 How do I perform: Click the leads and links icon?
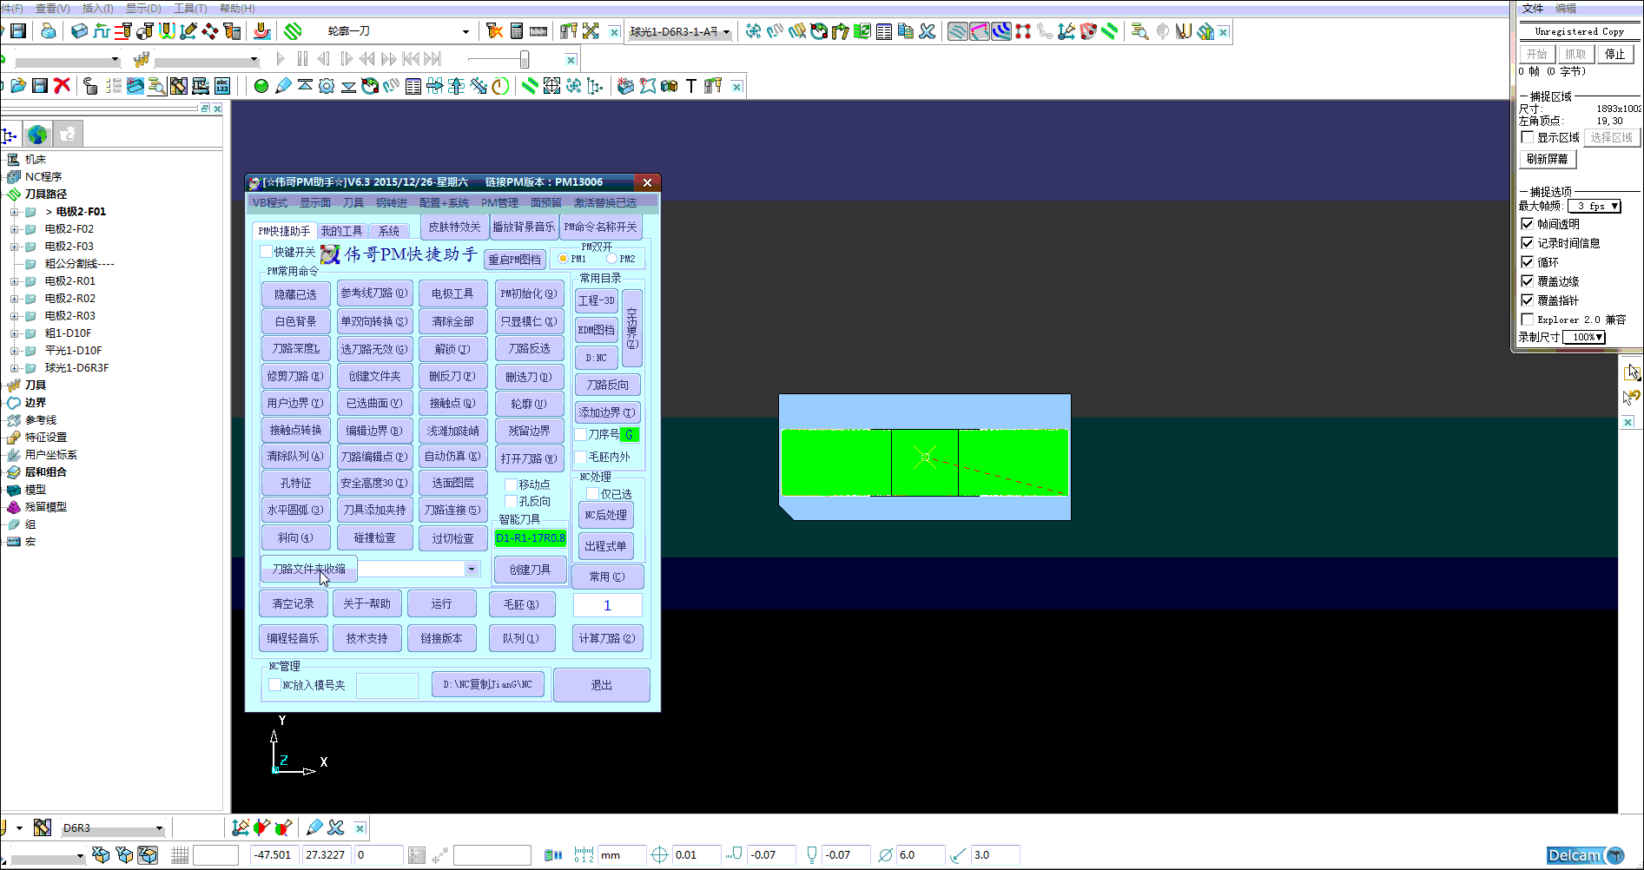point(167,31)
